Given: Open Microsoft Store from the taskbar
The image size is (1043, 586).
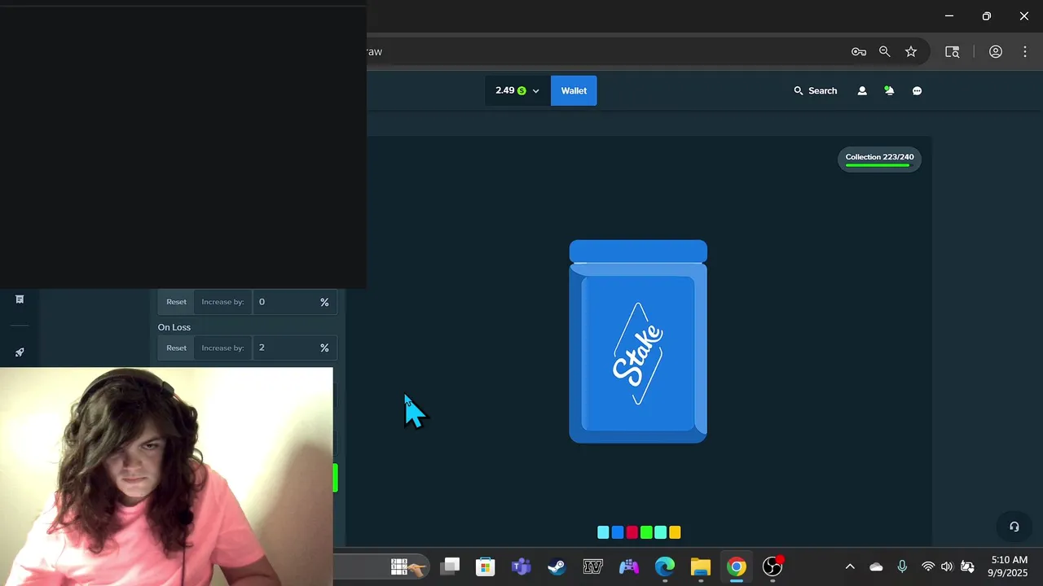Looking at the screenshot, I should [486, 566].
